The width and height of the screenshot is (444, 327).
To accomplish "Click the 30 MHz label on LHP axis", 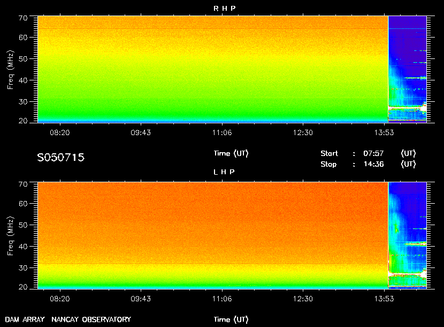I will [x=23, y=267].
